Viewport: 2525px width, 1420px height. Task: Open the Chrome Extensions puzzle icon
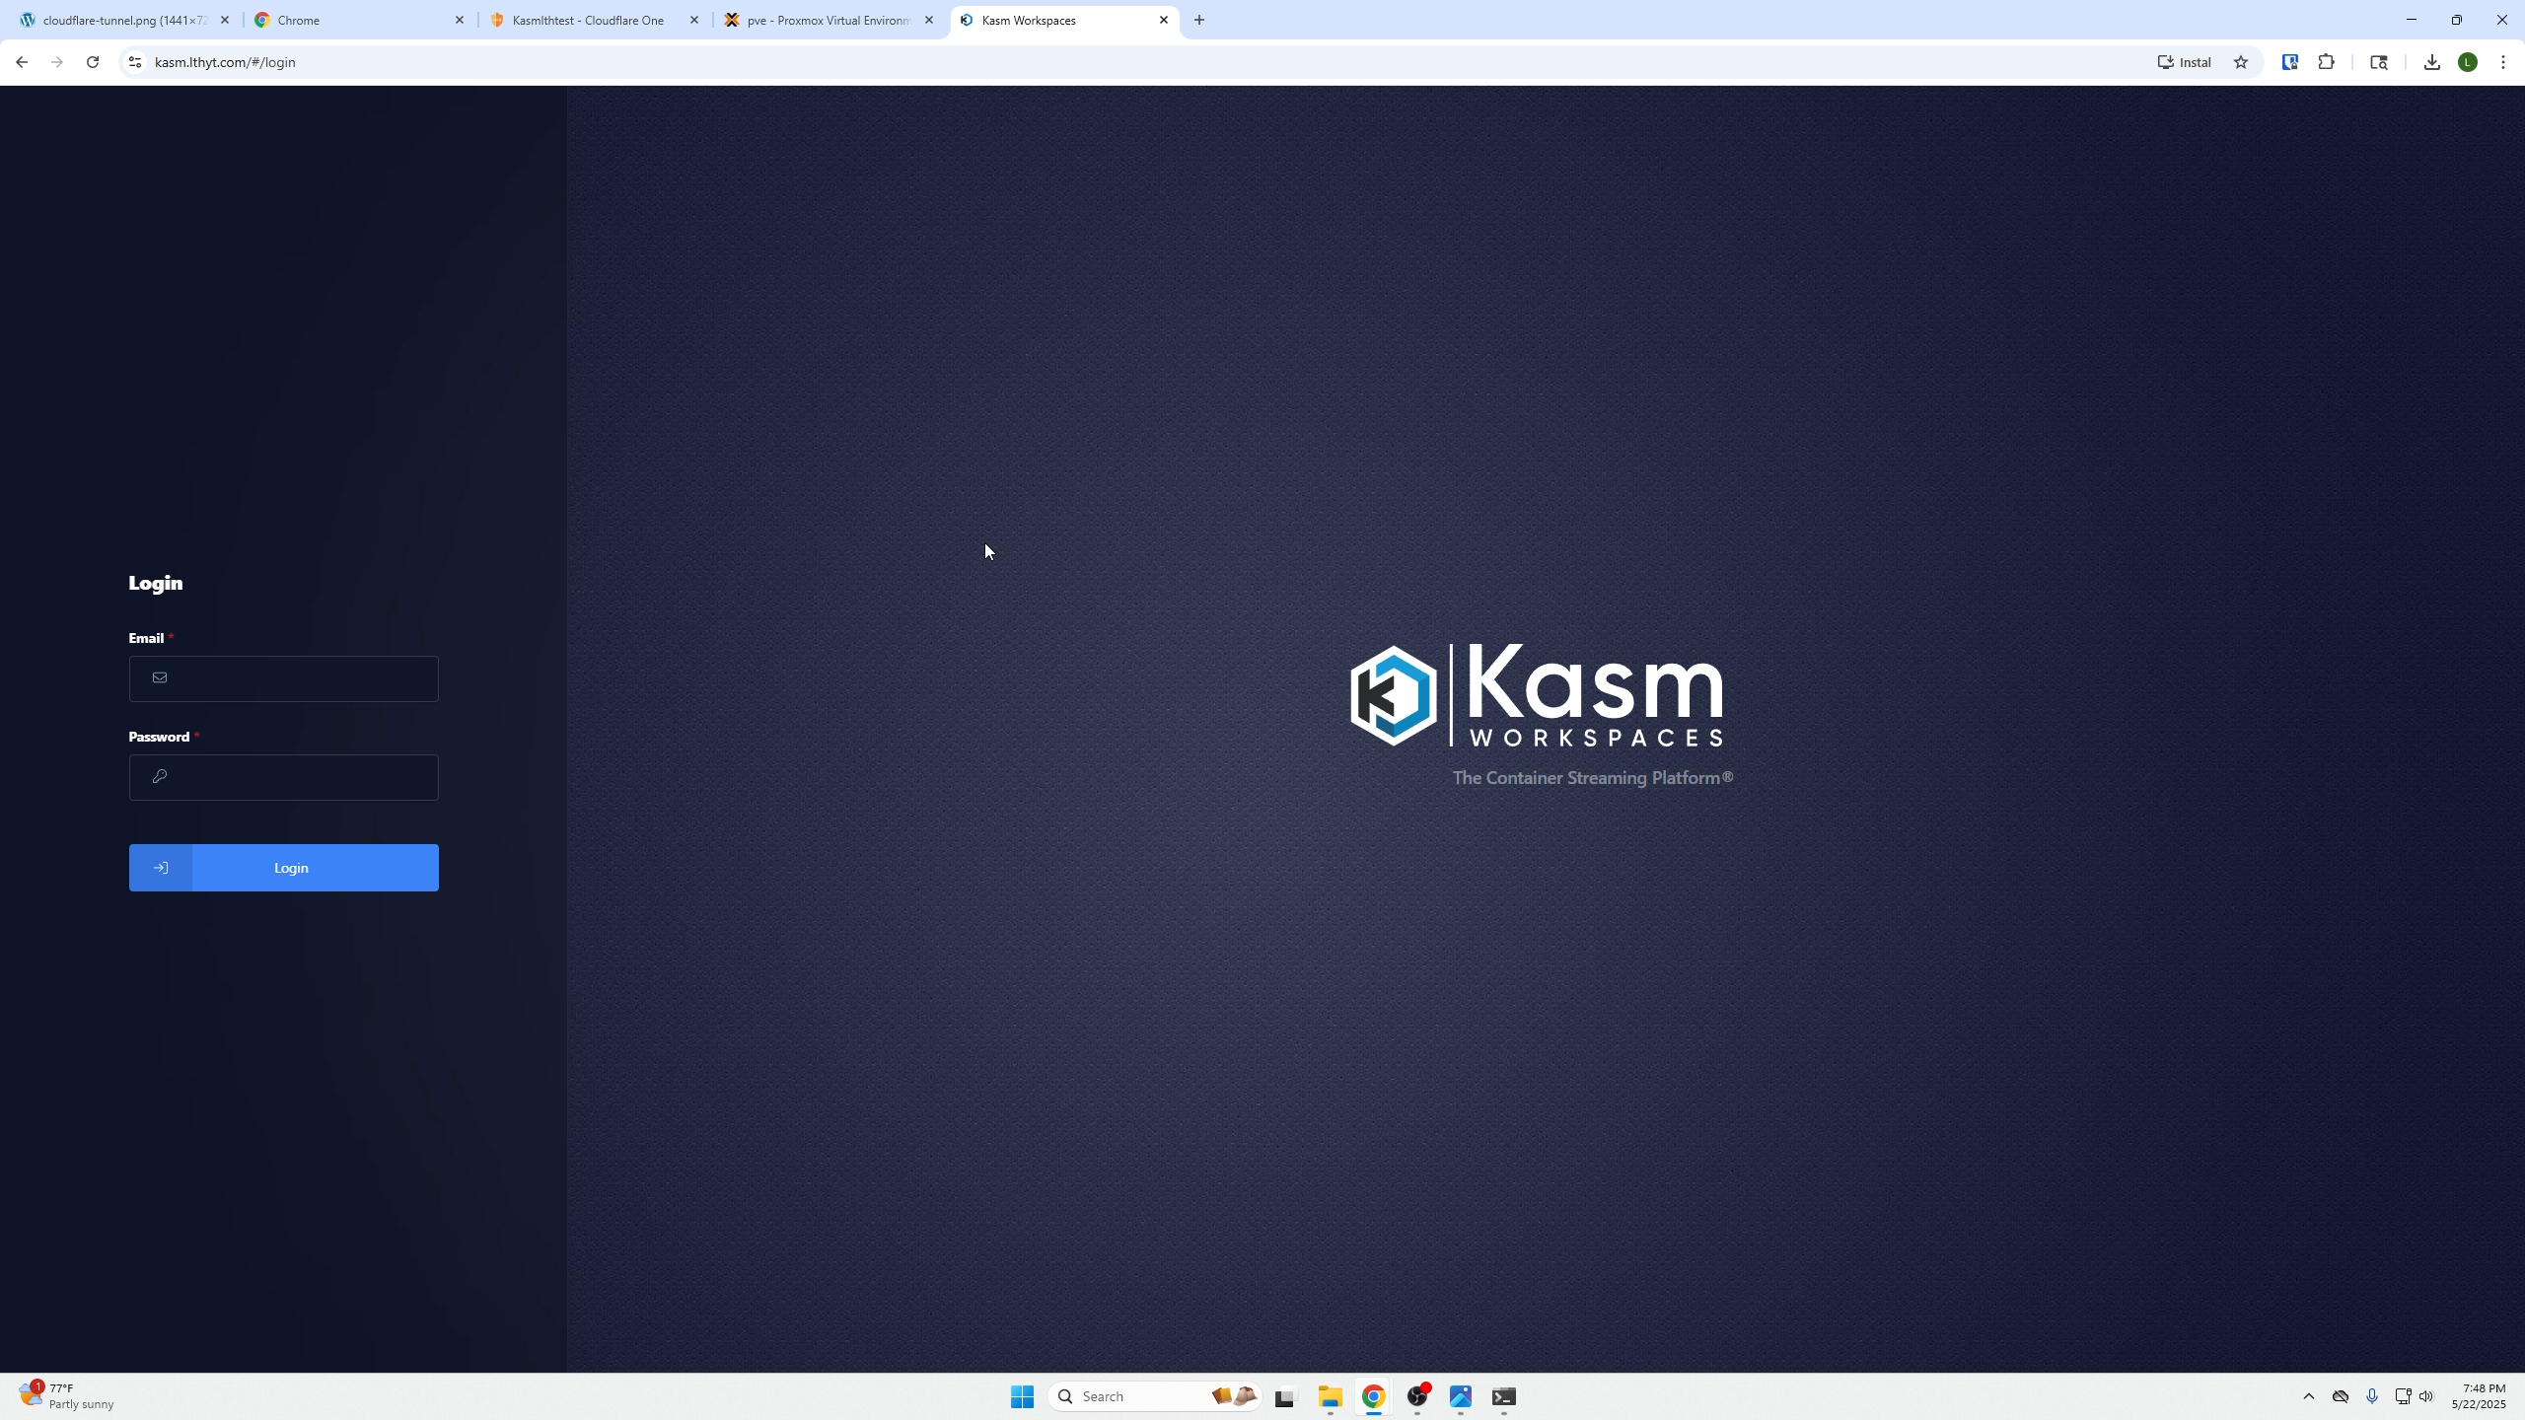point(2327,62)
